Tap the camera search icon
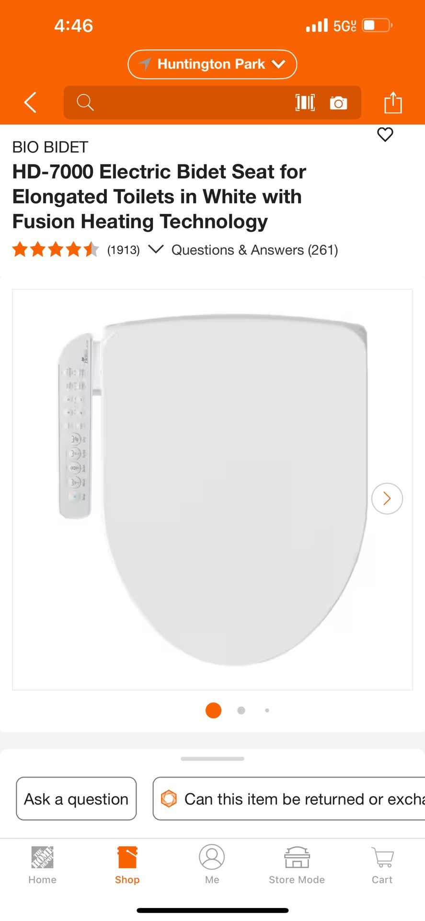 pos(338,103)
